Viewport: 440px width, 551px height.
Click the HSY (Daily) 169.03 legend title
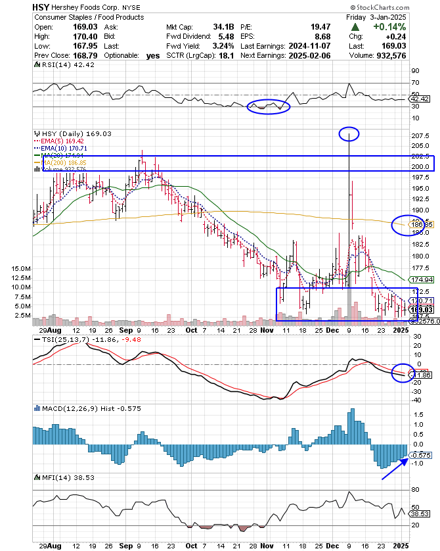coord(76,133)
